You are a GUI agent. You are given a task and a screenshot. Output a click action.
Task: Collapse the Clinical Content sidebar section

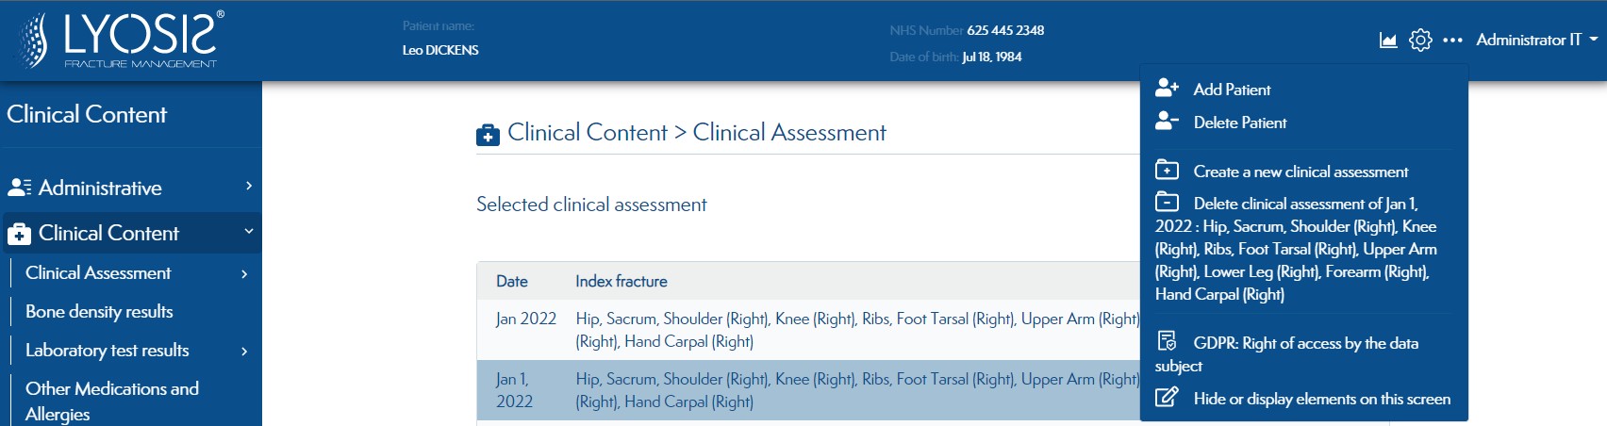click(131, 233)
